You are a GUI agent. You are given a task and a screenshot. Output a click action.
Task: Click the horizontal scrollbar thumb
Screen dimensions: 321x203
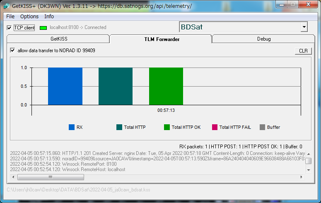(x=51, y=177)
